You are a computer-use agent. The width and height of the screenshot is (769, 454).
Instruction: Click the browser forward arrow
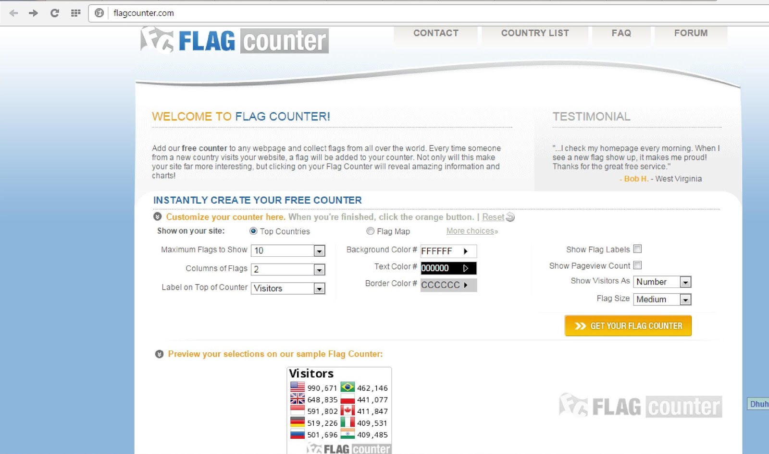[x=33, y=13]
